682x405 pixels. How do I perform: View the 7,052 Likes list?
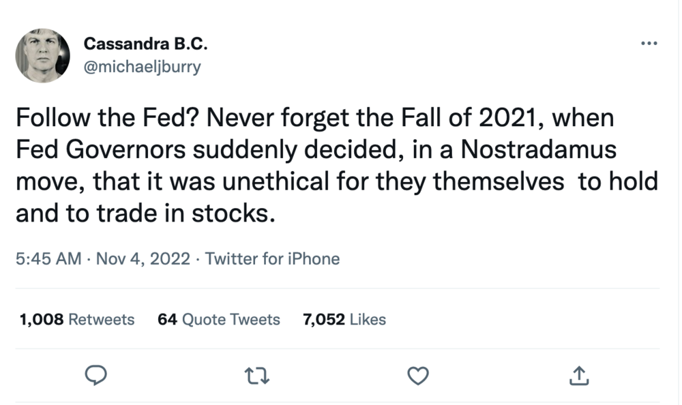[x=344, y=319]
